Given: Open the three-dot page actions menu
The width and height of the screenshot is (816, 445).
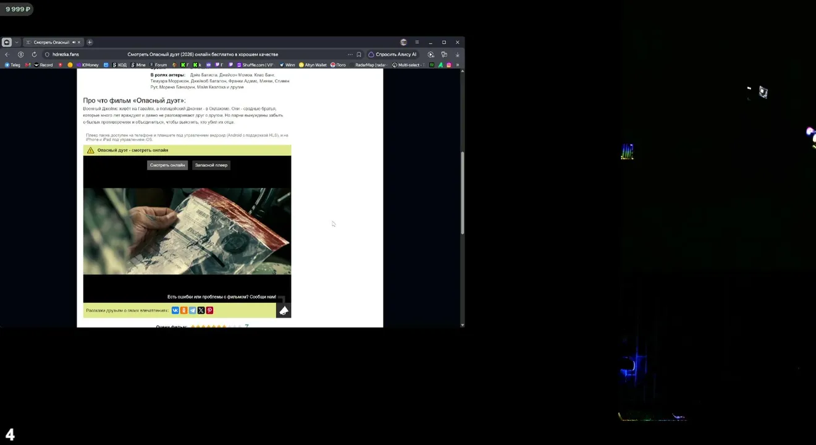Looking at the screenshot, I should pos(350,54).
